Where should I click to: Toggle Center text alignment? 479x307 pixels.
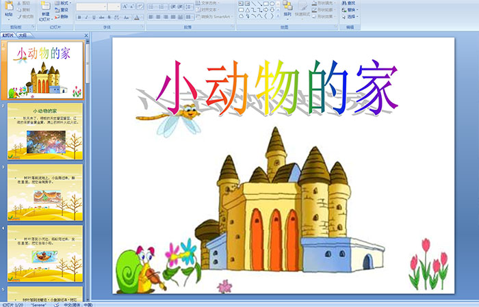coord(158,17)
